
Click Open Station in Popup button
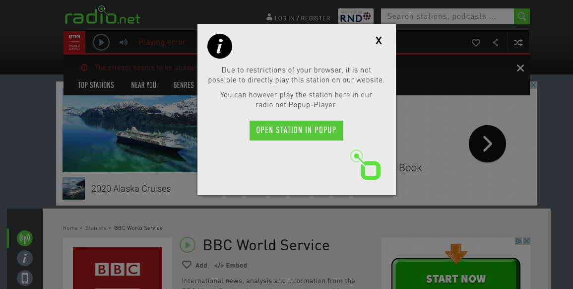click(x=296, y=130)
